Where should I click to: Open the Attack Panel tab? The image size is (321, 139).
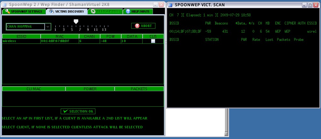105,11
